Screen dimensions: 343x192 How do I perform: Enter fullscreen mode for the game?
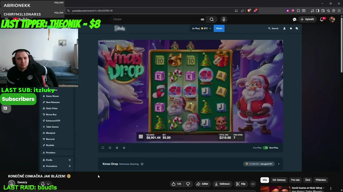pyautogui.click(x=103, y=148)
